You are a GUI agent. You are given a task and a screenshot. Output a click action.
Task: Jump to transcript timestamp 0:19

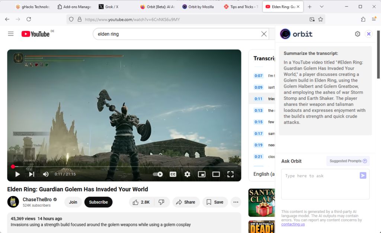coord(258,145)
